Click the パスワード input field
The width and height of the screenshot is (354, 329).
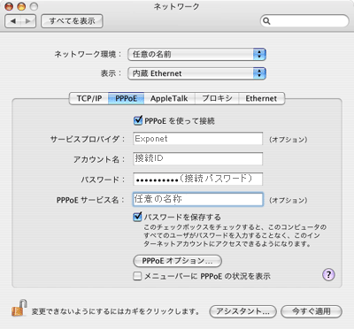197,179
